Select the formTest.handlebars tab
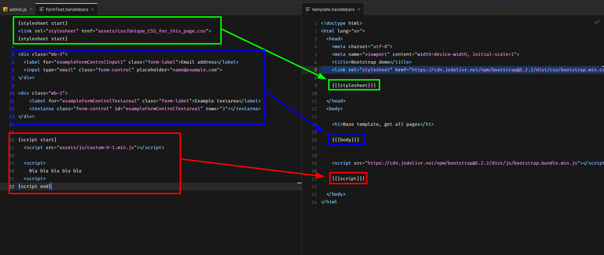604x255 pixels. (67, 10)
